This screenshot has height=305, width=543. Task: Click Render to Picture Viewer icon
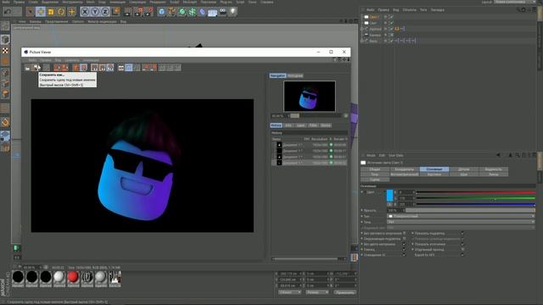(138, 12)
